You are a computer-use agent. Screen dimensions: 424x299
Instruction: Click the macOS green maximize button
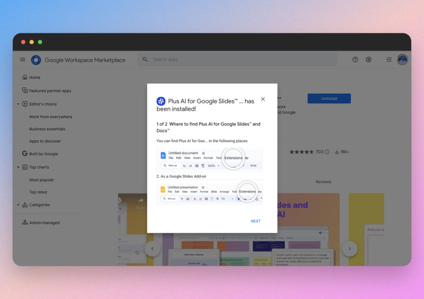40,42
